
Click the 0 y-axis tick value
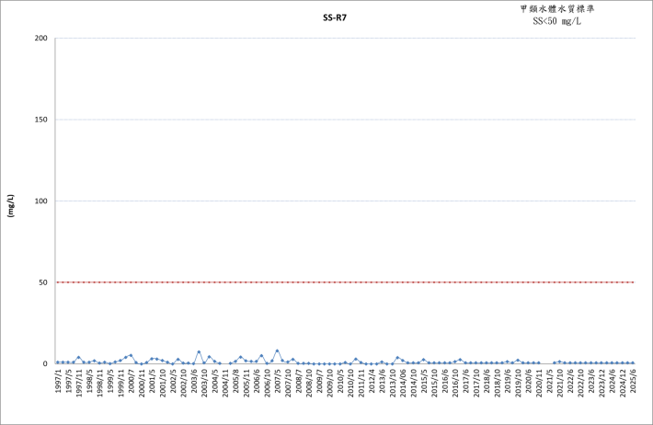click(45, 363)
